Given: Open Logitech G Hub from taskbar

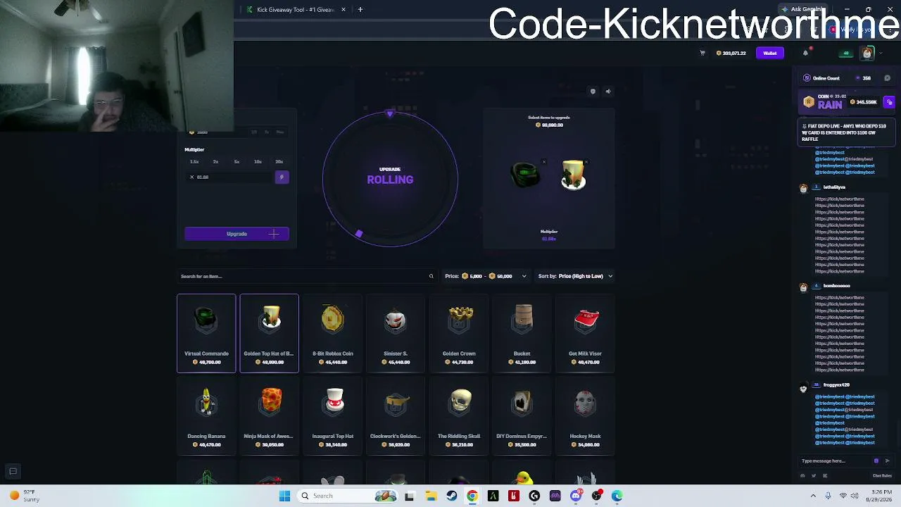Looking at the screenshot, I should coord(534,496).
